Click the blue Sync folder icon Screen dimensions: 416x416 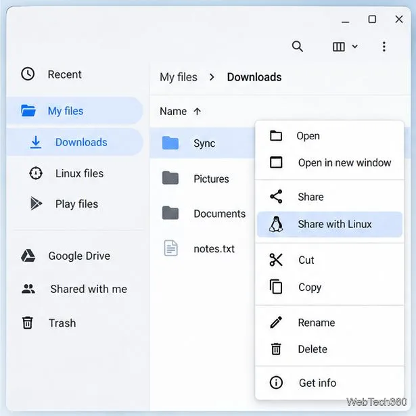pyautogui.click(x=170, y=143)
